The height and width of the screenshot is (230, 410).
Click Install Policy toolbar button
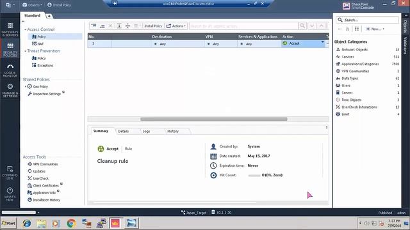pyautogui.click(x=153, y=26)
